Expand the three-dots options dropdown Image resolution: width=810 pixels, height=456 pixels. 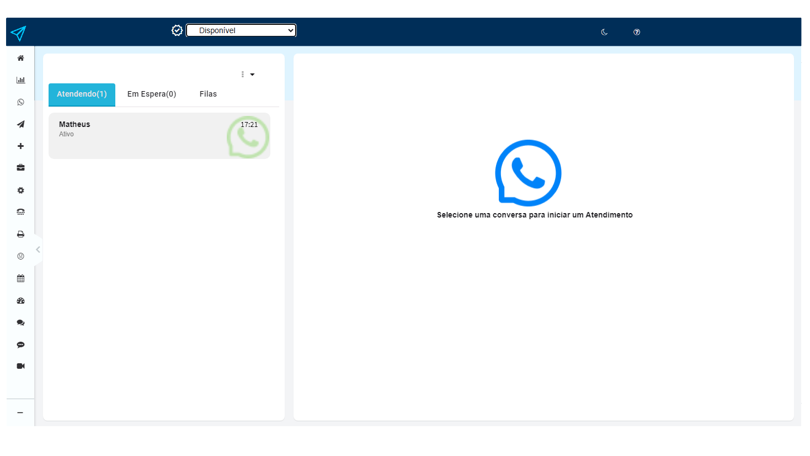(248, 75)
